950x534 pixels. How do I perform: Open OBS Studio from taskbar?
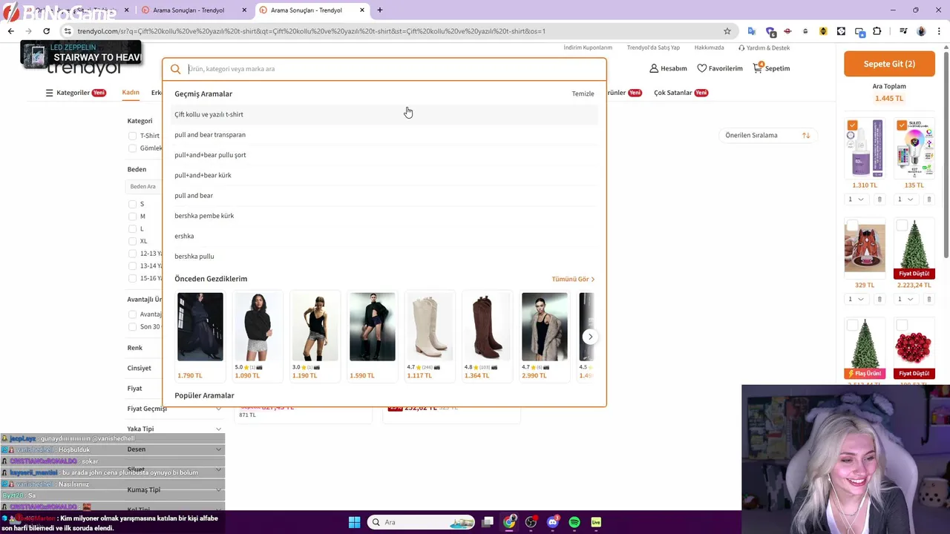(x=531, y=522)
